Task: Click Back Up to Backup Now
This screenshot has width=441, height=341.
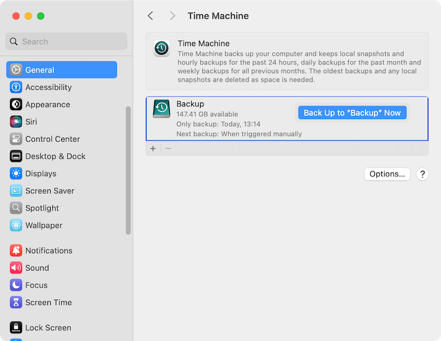Action: pyautogui.click(x=352, y=112)
